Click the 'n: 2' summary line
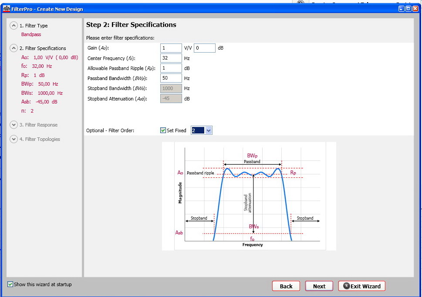This screenshot has height=297, width=422. tap(27, 111)
